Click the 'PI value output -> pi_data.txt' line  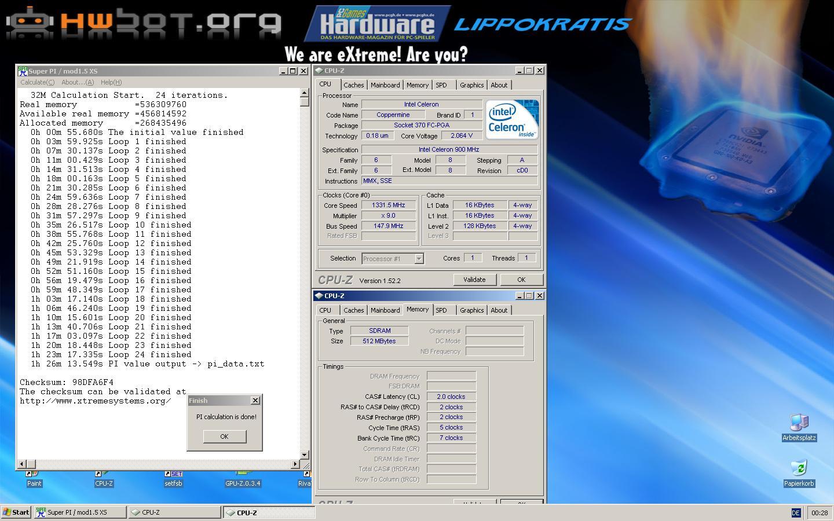tap(148, 364)
